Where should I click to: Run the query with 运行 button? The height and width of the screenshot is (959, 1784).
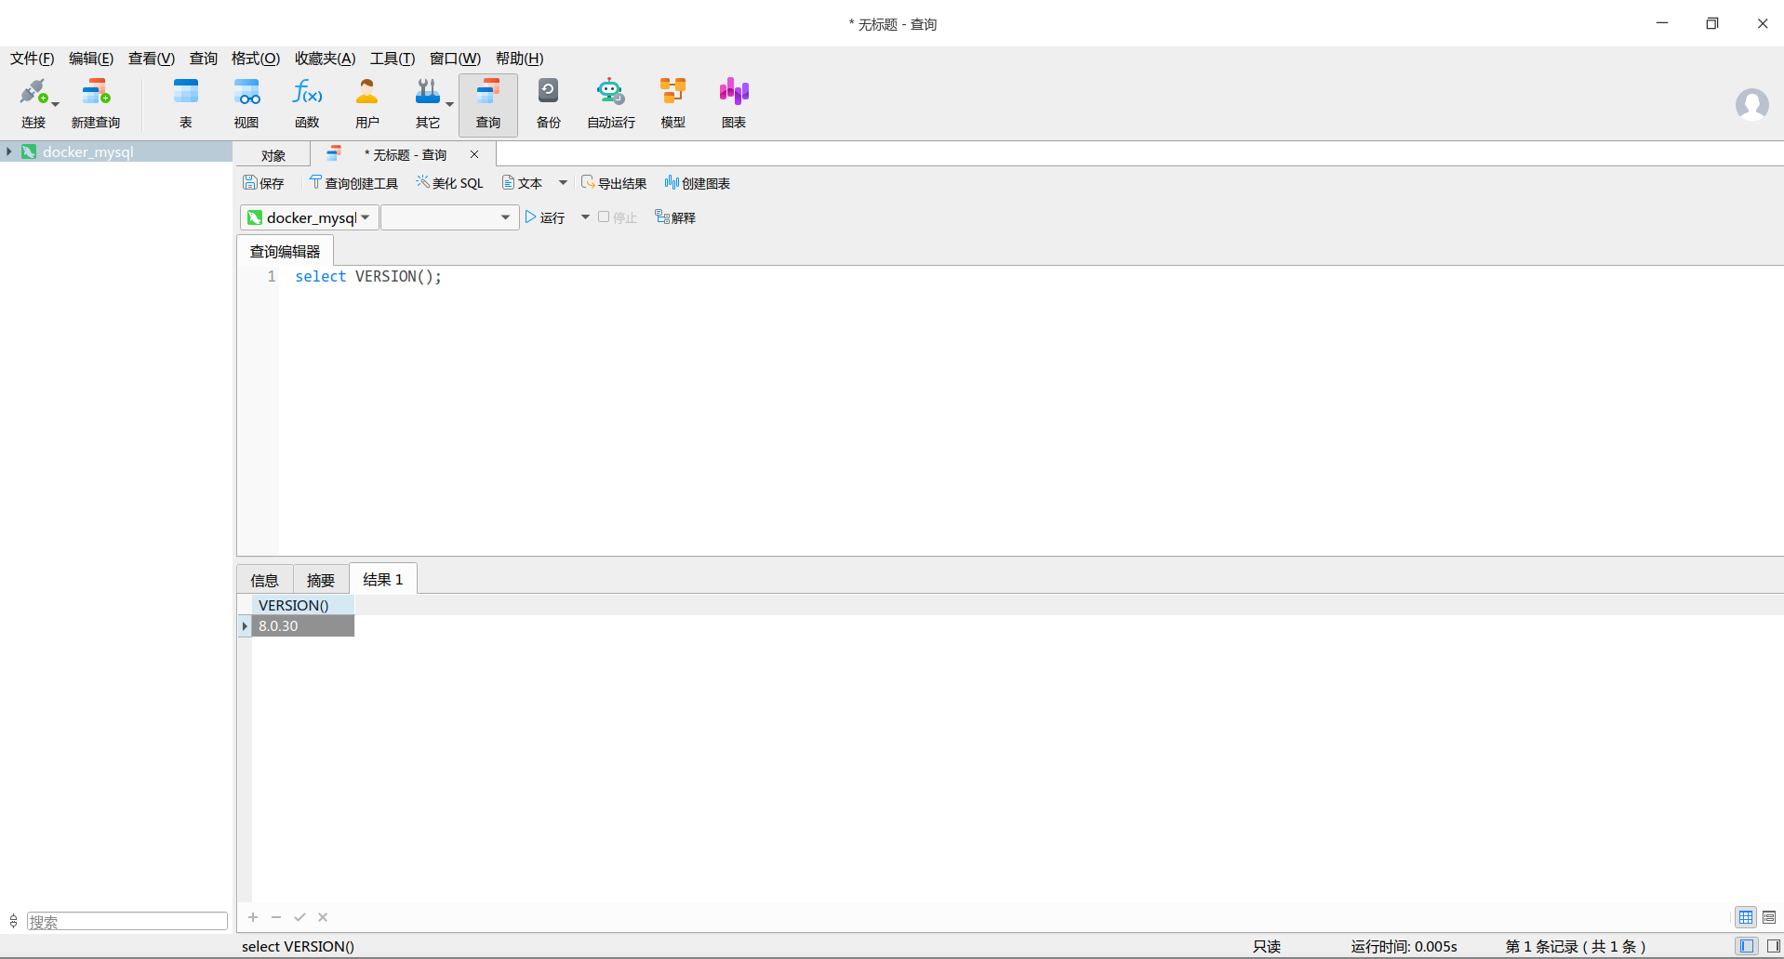click(545, 217)
